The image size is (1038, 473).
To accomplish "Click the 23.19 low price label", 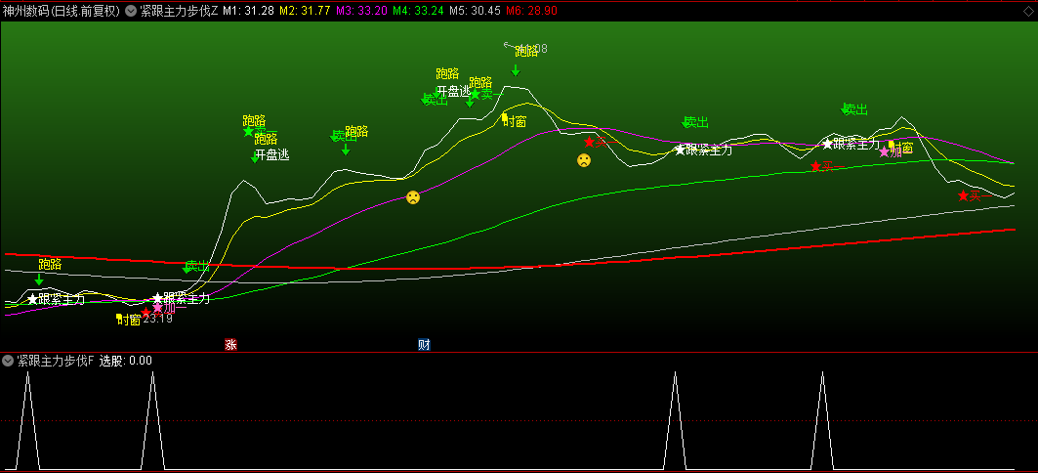I will pos(157,319).
